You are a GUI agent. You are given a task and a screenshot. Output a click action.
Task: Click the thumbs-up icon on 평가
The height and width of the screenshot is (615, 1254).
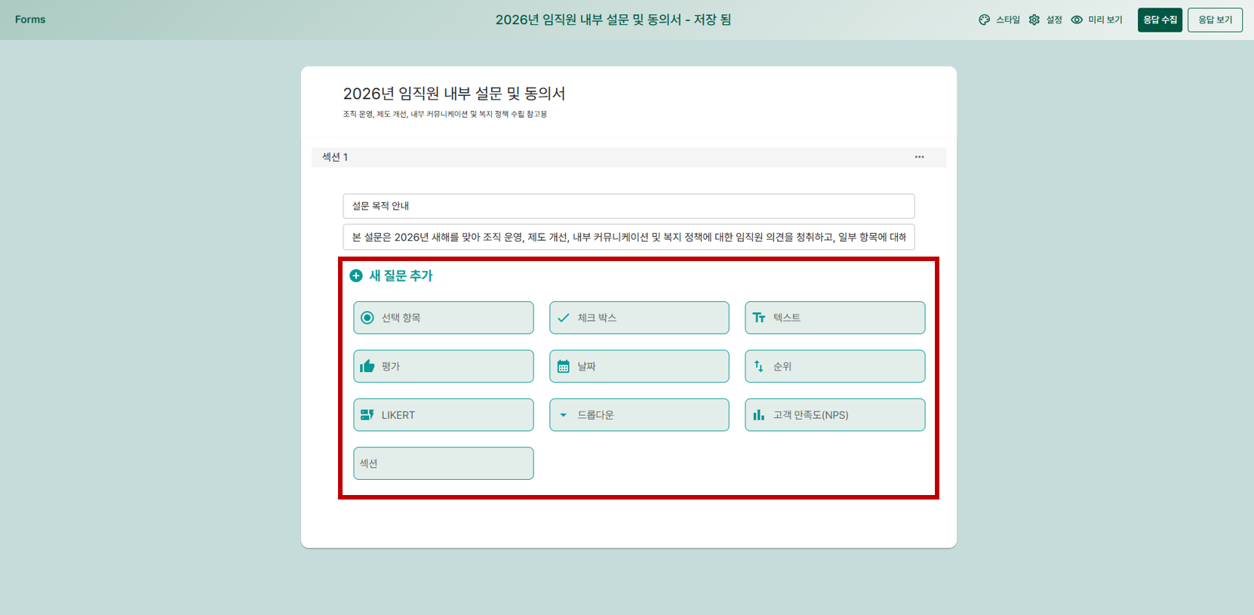click(x=367, y=366)
